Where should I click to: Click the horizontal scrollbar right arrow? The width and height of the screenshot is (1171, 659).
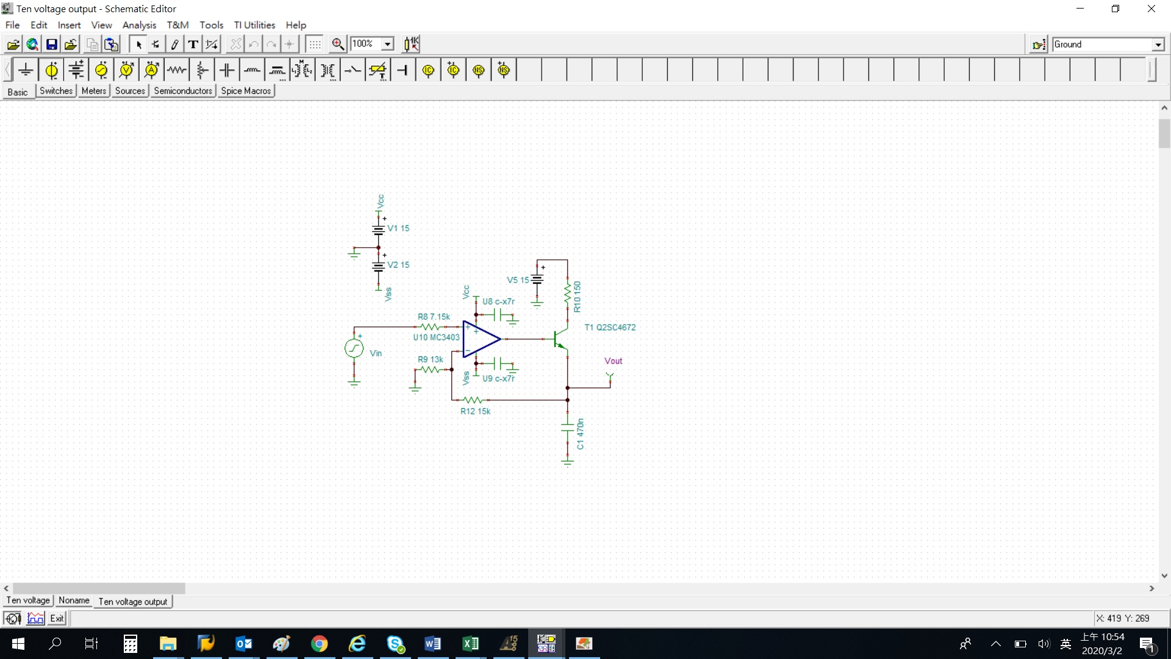pyautogui.click(x=1151, y=588)
